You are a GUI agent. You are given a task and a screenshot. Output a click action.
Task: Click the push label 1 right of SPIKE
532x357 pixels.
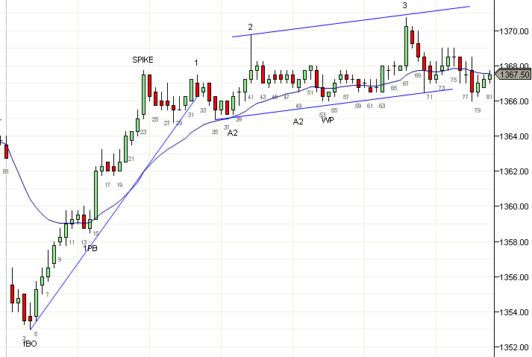point(196,63)
